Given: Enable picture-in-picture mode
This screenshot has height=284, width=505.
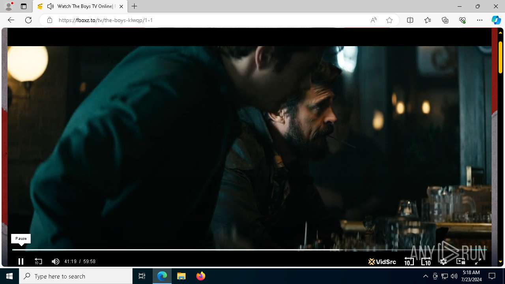Looking at the screenshot, I should click(x=460, y=261).
